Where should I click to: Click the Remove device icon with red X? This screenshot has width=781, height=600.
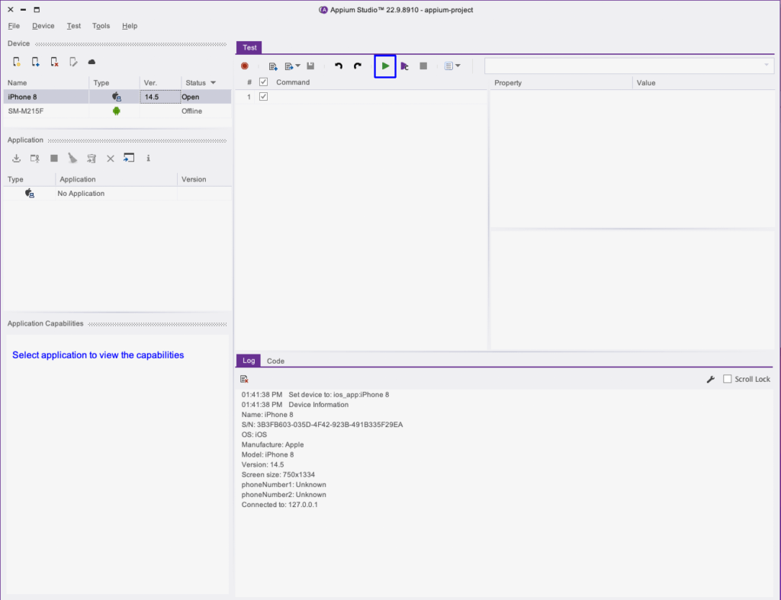pos(54,62)
